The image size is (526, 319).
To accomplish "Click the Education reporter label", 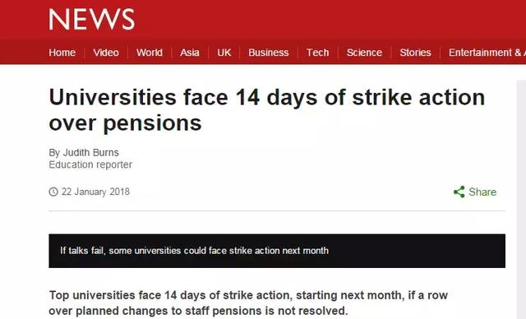I will [x=90, y=164].
